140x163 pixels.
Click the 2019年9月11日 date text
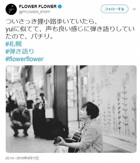(28, 158)
